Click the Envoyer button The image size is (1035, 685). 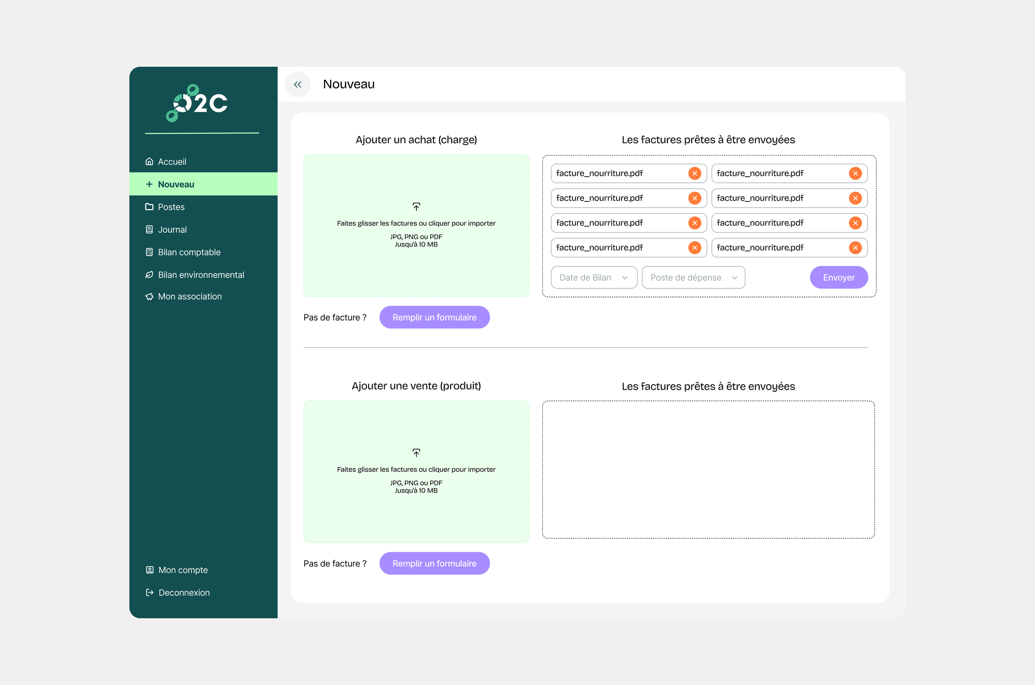pos(838,278)
